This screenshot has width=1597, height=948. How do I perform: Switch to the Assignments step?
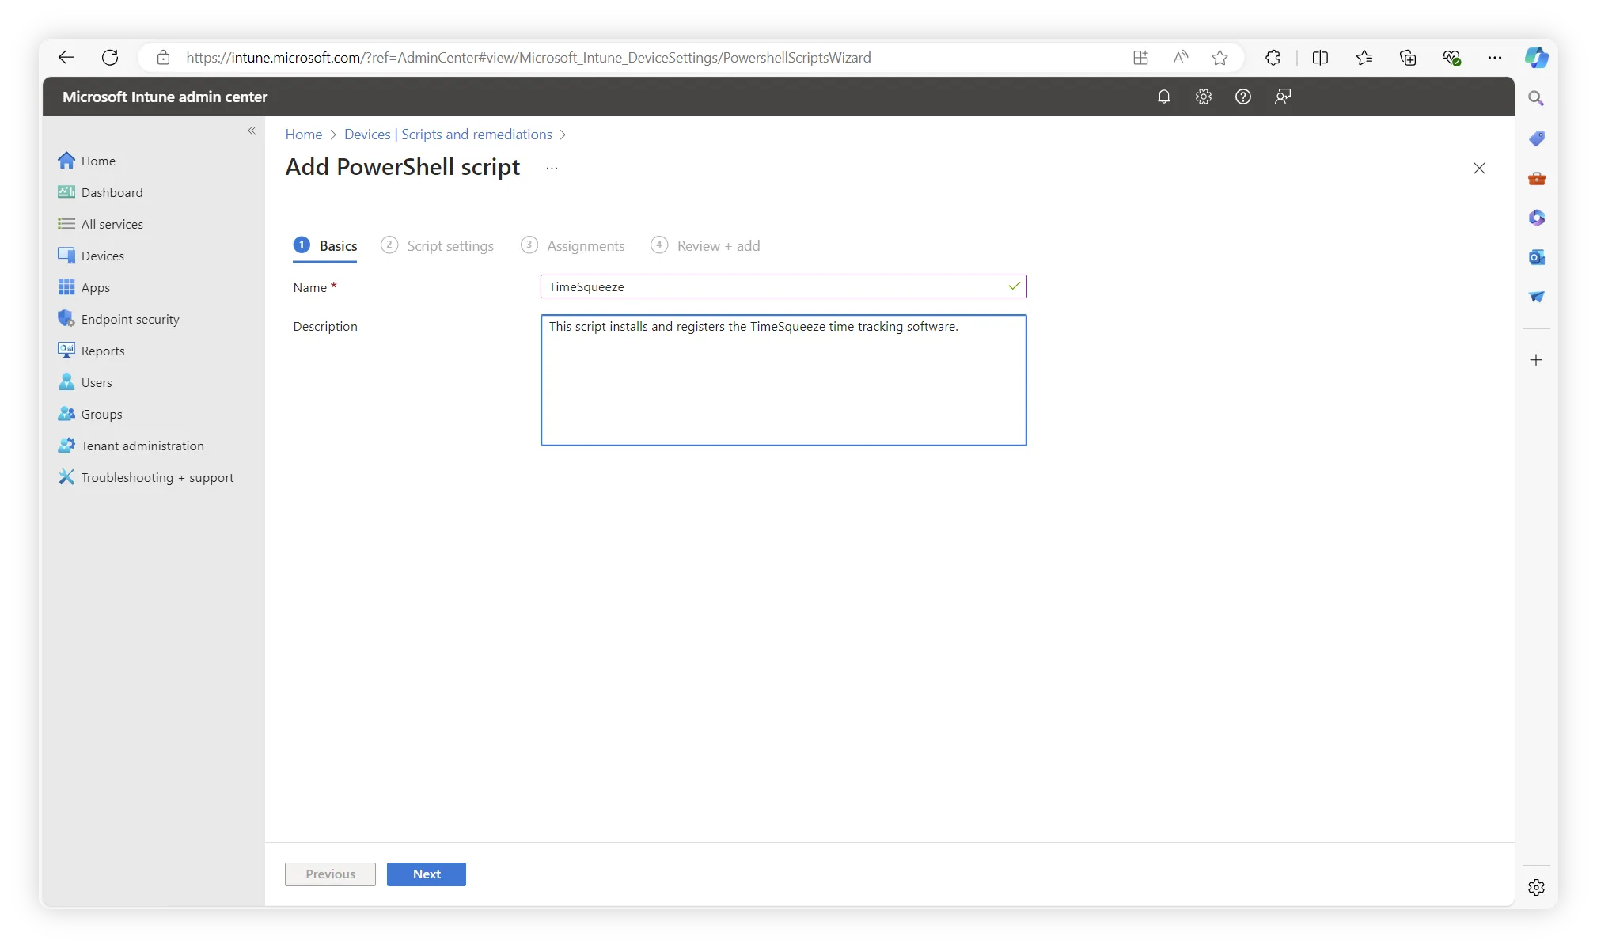585,246
